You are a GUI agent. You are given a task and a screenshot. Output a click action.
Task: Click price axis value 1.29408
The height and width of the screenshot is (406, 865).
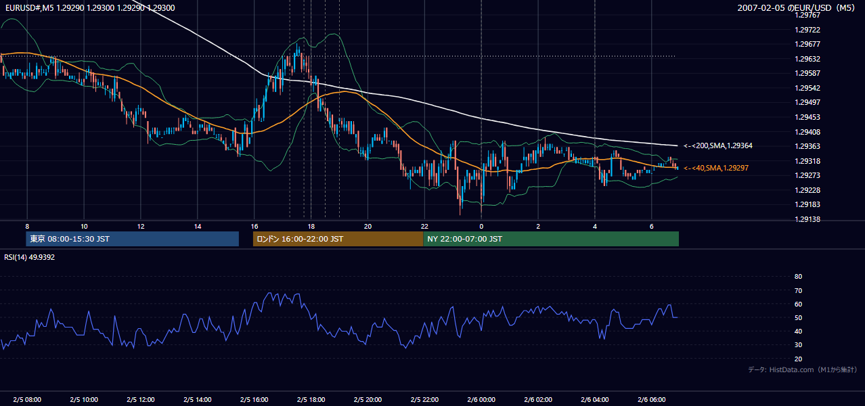pos(807,132)
